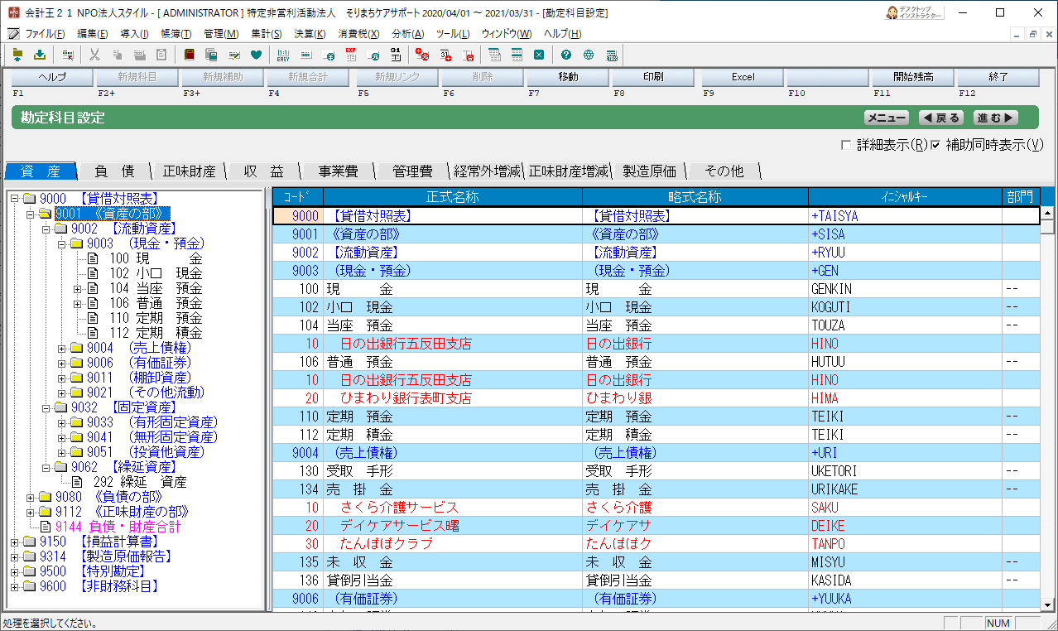The image size is (1058, 631).
Task: Click the globe web toolbar icon
Action: 589,55
